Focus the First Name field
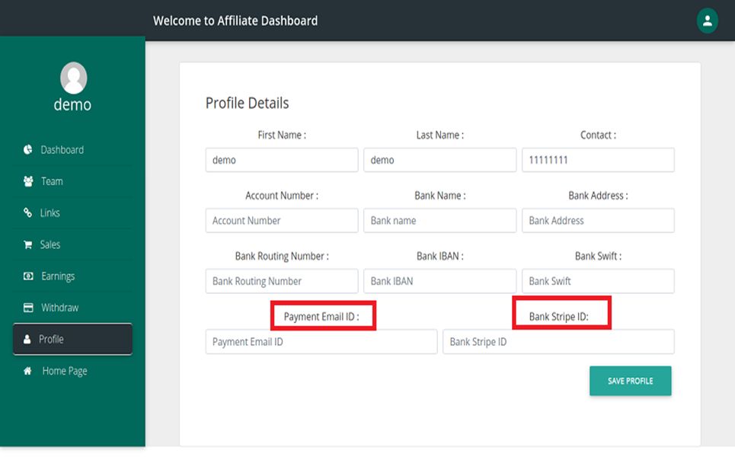735x457 pixels. (x=282, y=160)
